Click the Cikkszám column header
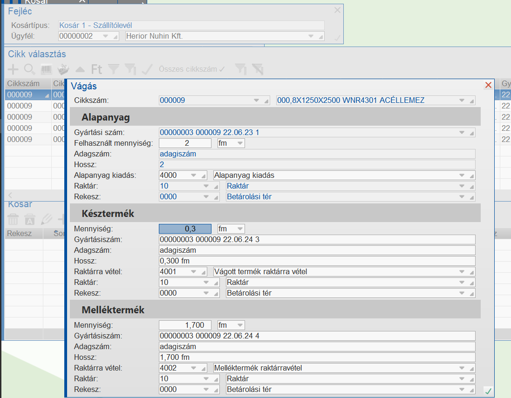The height and width of the screenshot is (398, 511). 23,84
